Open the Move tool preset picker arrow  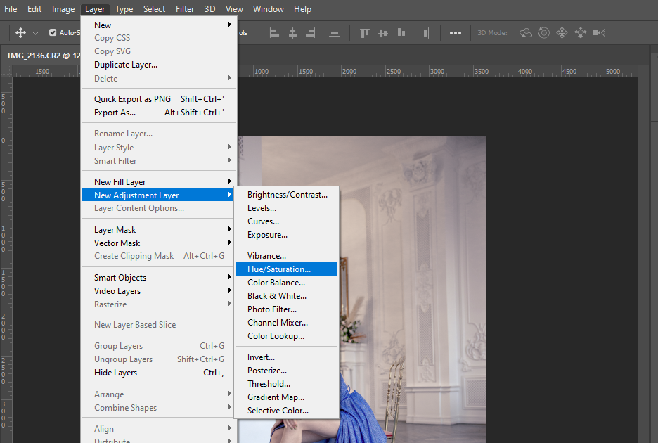36,33
